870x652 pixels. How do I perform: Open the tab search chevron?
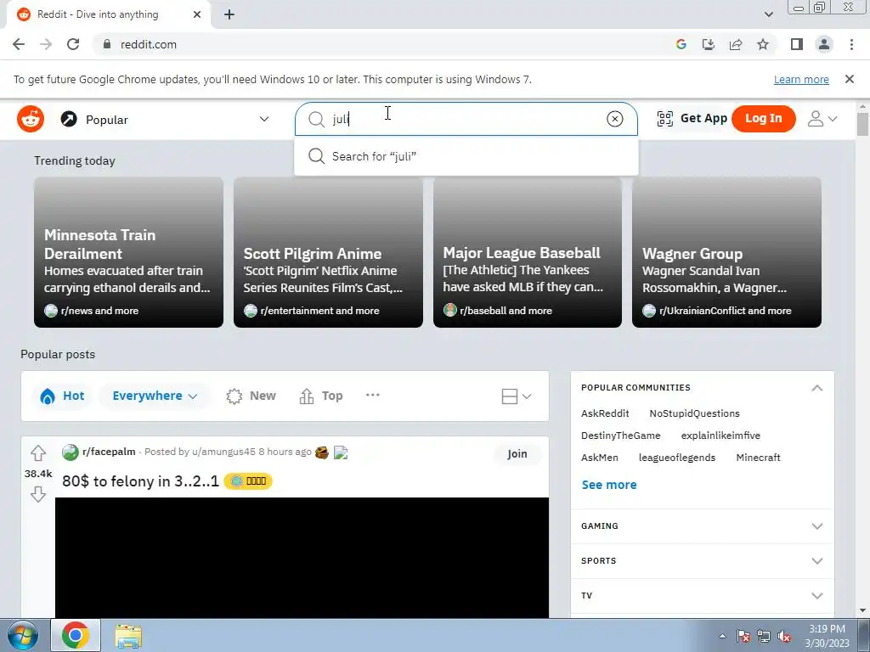click(768, 14)
